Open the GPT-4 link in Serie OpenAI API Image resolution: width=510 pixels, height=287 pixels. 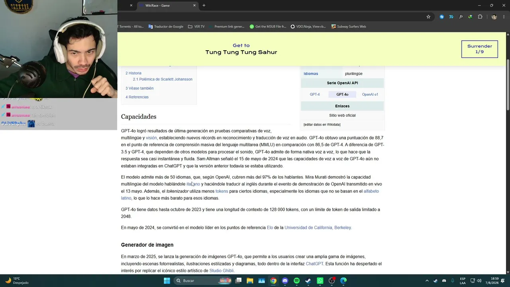pyautogui.click(x=315, y=94)
